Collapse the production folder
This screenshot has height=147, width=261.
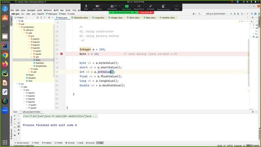click(x=19, y=27)
